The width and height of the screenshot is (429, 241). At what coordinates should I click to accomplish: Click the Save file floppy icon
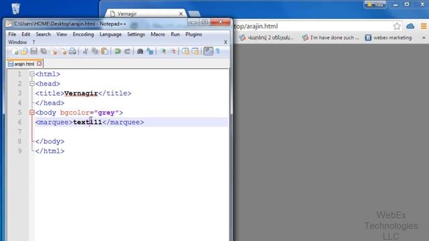click(34, 51)
